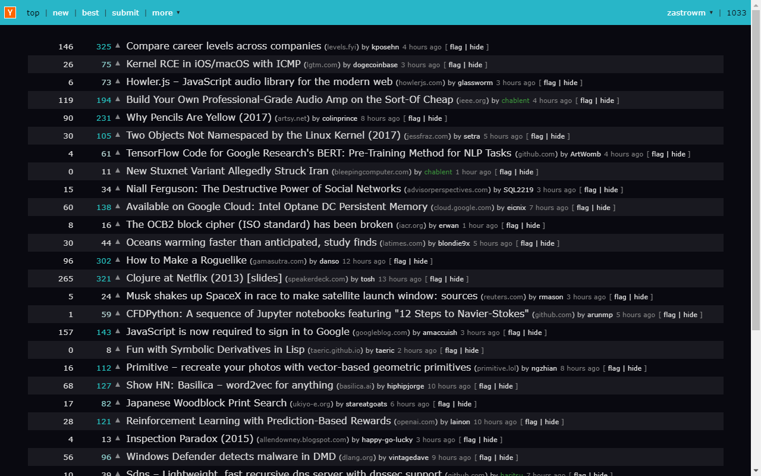Open user kposehn's profile
This screenshot has width=761, height=476.
[x=385, y=47]
